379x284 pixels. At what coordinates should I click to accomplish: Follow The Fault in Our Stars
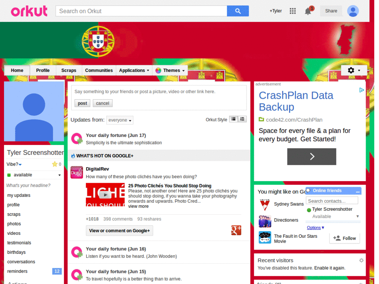[345, 239]
